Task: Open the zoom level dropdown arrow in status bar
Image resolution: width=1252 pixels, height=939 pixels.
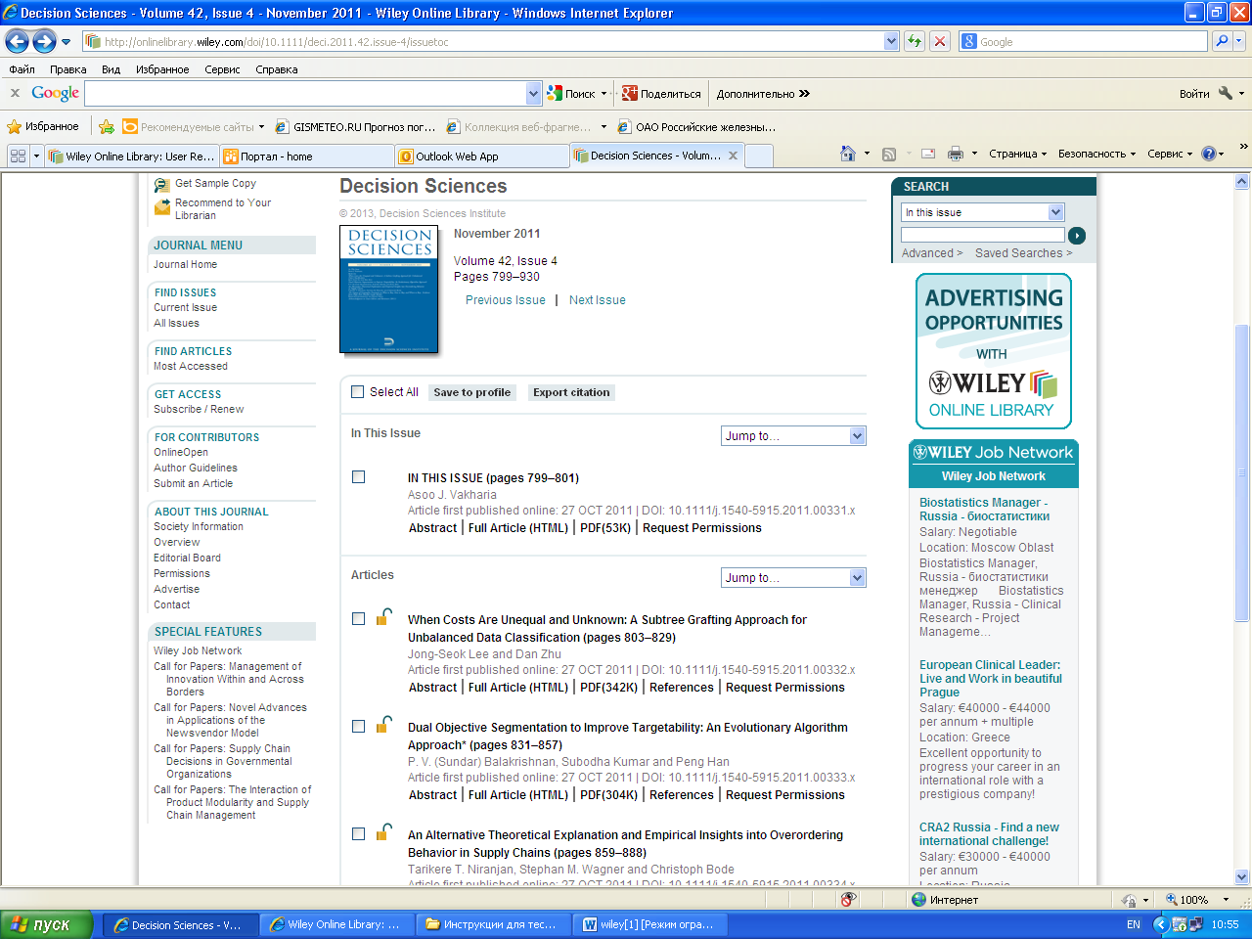Action: tap(1226, 899)
